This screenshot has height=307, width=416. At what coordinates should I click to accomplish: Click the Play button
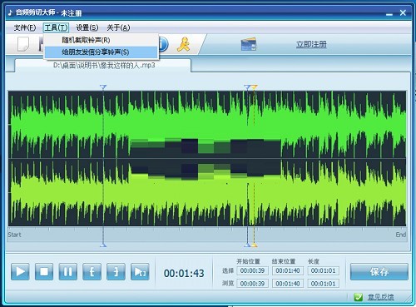tap(20, 271)
